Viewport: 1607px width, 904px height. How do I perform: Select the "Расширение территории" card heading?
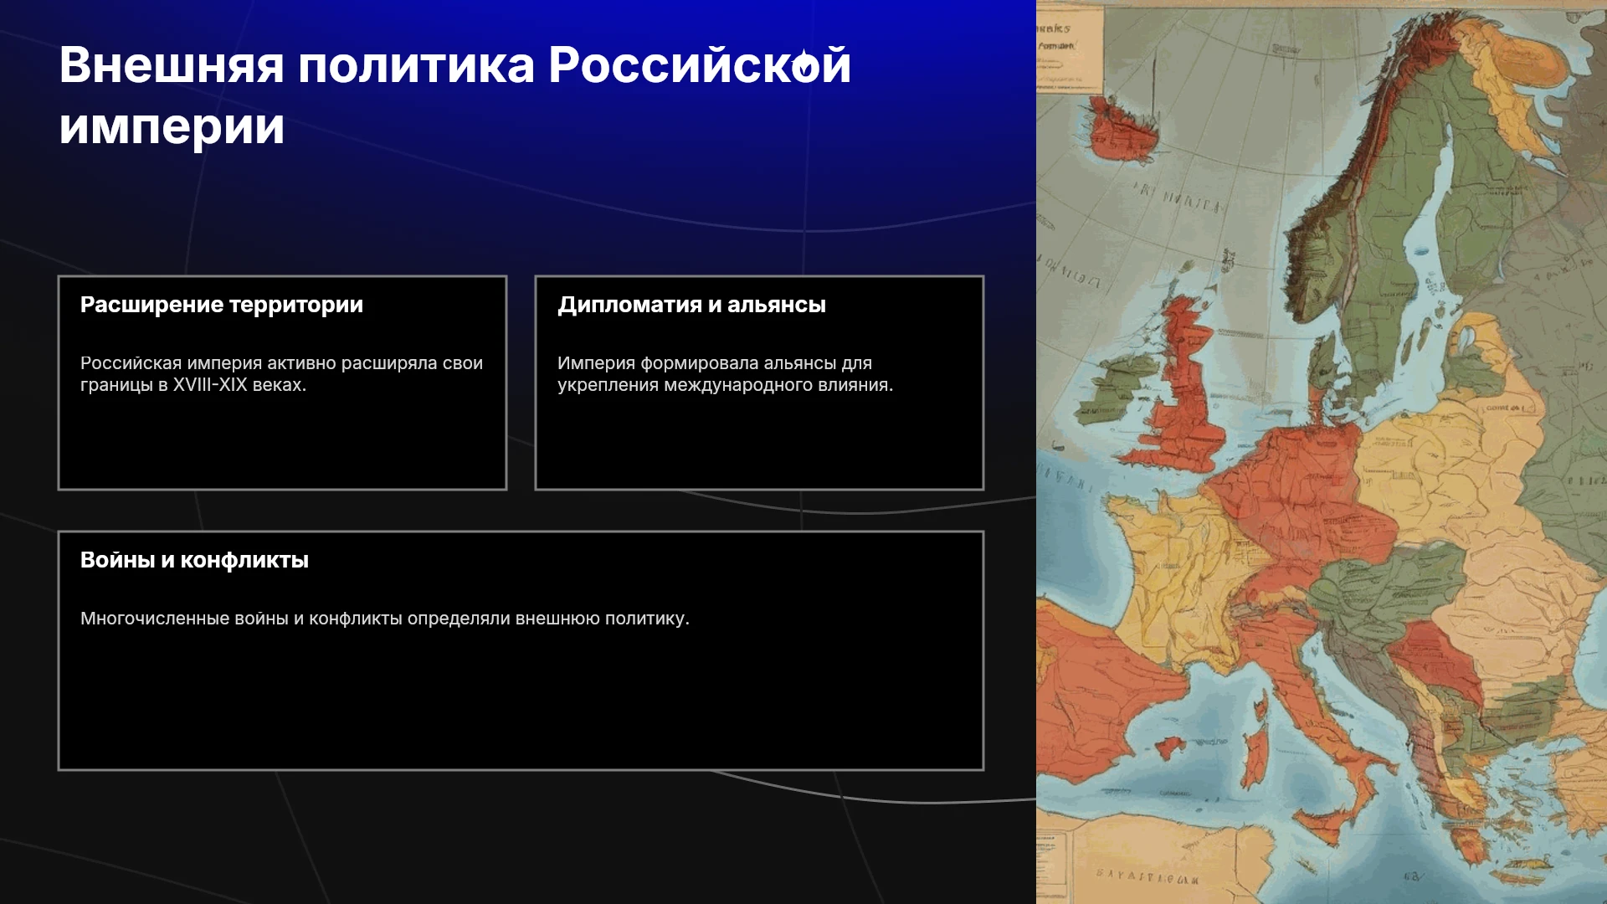222,305
